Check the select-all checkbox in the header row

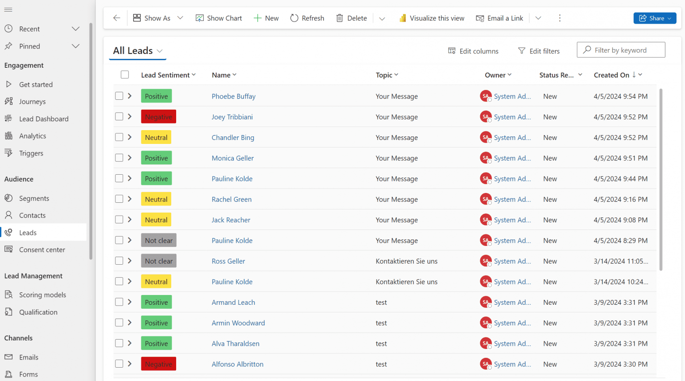tap(124, 74)
